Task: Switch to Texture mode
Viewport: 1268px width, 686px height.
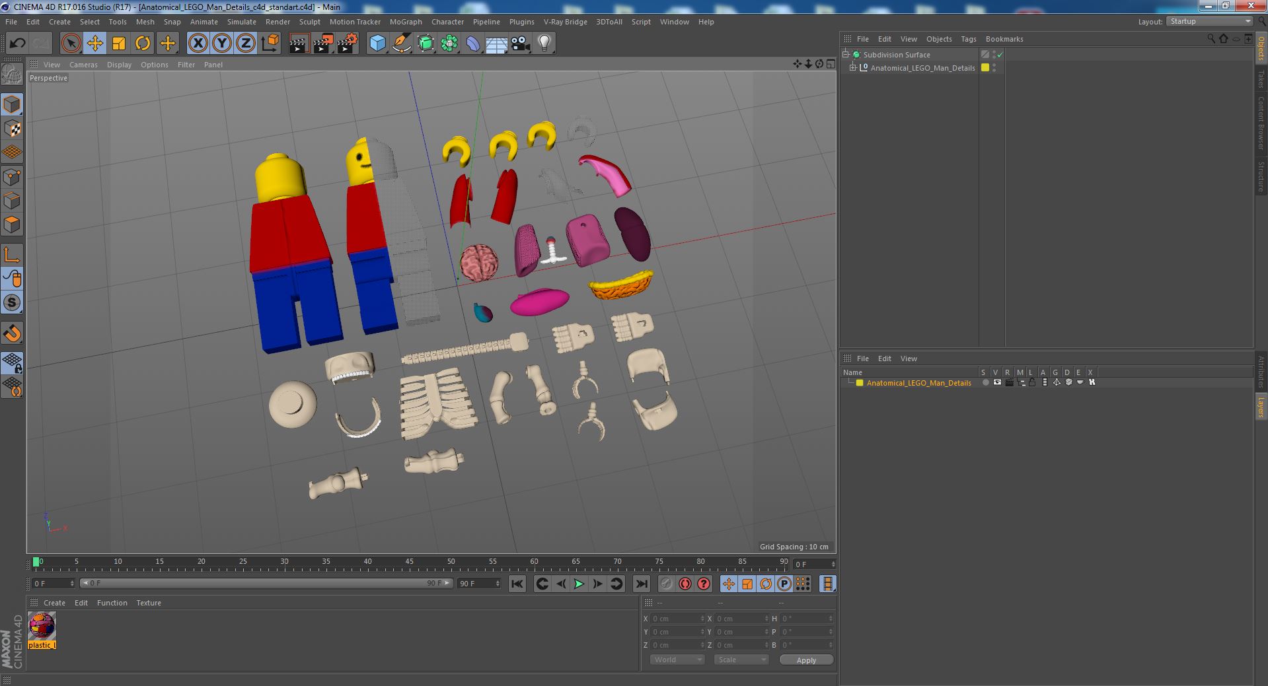Action: 13,128
